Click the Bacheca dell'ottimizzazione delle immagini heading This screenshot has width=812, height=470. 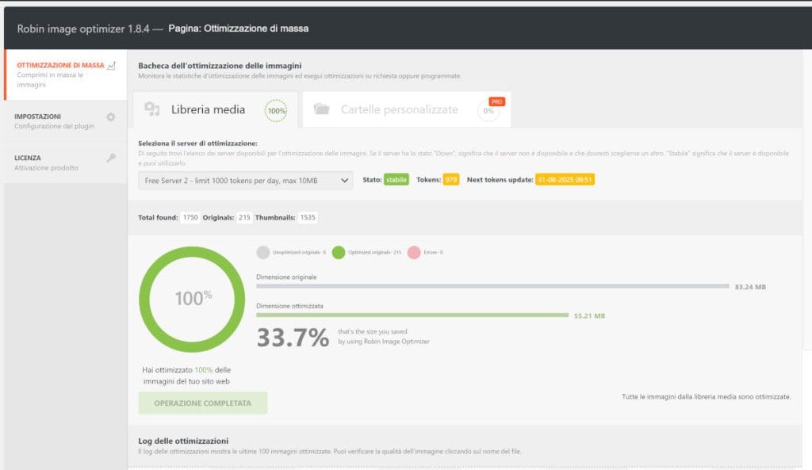coord(220,66)
